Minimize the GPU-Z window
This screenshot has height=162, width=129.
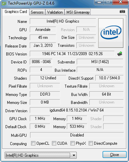point(99,2)
